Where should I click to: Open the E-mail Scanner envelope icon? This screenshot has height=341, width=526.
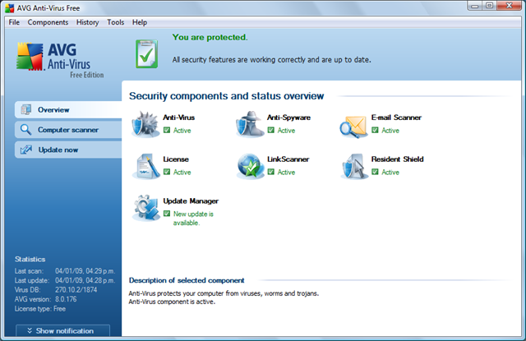(x=353, y=127)
